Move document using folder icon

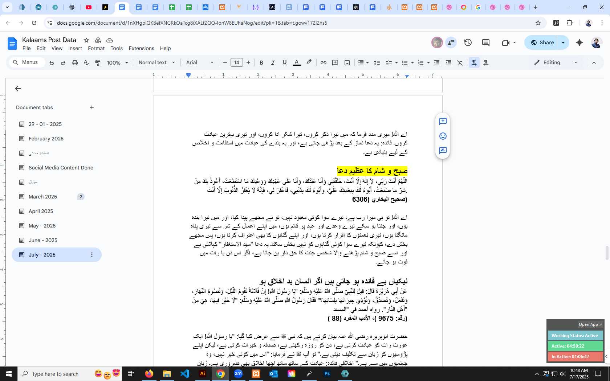(x=98, y=40)
